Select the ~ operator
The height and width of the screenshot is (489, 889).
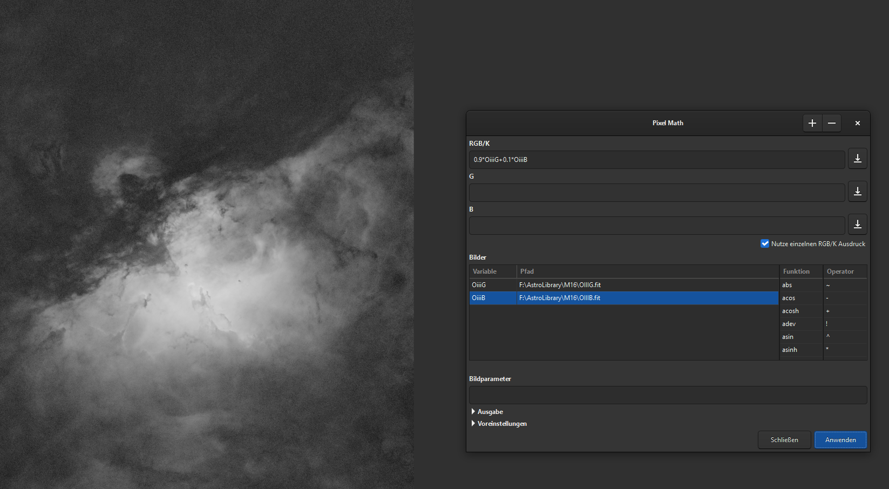click(x=845, y=285)
